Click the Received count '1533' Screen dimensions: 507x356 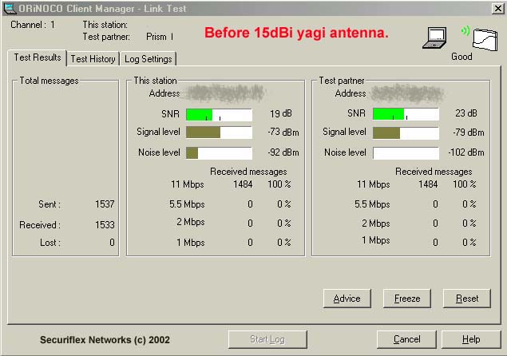coord(105,225)
